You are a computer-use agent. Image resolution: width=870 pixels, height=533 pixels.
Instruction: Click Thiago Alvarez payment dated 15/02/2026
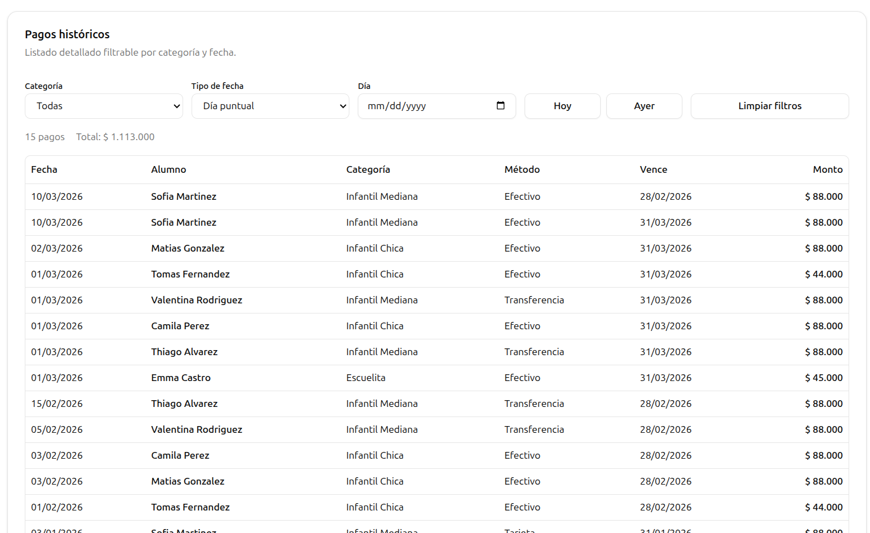(x=184, y=404)
